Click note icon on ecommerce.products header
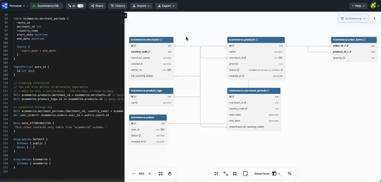Screen dimensions: 381x182 click(257, 39)
